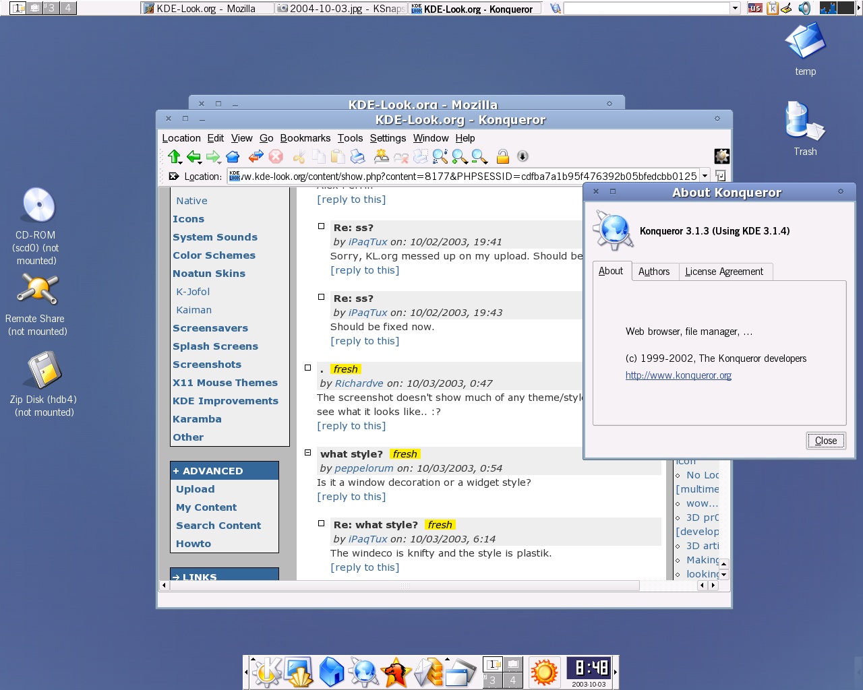Viewport: 863px width, 690px height.
Task: Click the volume speaker tray icon
Action: pos(804,8)
